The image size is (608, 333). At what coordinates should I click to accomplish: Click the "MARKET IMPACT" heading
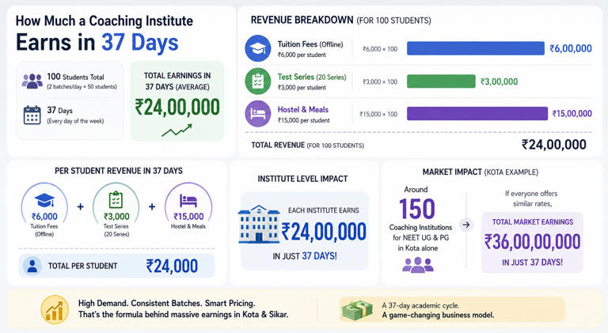pyautogui.click(x=452, y=172)
